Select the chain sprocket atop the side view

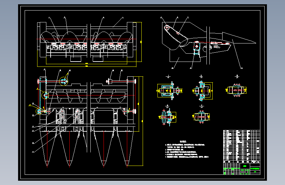point(166,28)
